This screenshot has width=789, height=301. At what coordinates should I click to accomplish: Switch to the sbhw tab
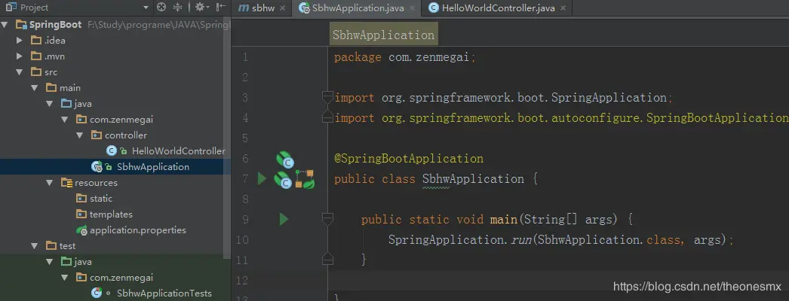click(262, 8)
